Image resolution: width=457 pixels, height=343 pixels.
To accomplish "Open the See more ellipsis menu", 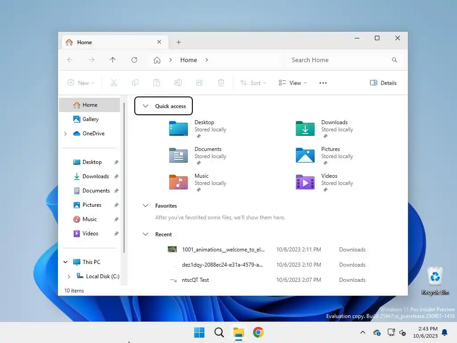I will coord(323,83).
